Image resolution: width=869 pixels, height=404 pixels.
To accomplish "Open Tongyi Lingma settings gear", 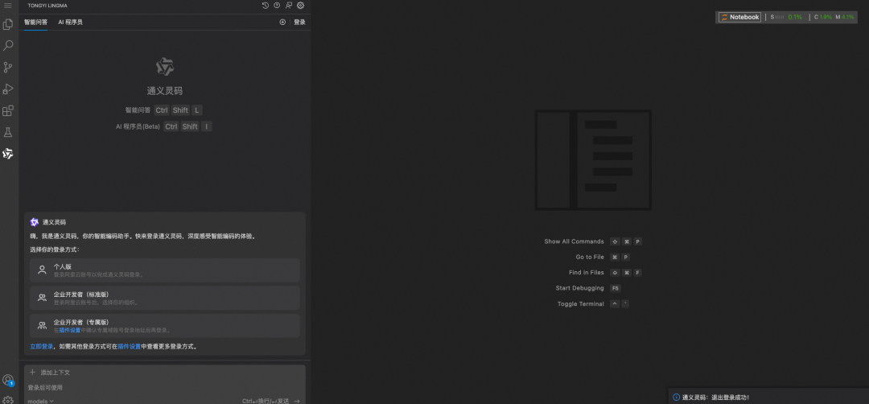I will point(300,6).
